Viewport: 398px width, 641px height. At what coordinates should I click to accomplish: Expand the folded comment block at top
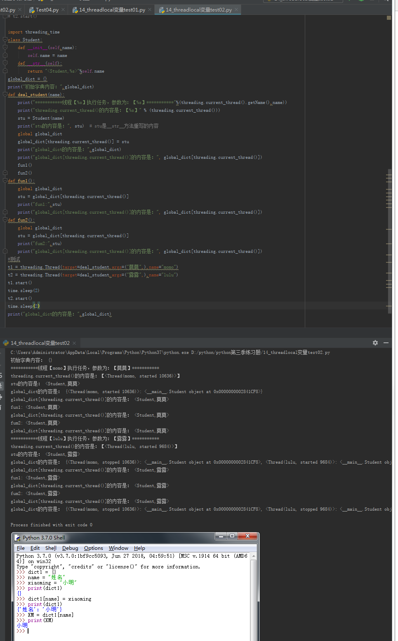[5, 16]
